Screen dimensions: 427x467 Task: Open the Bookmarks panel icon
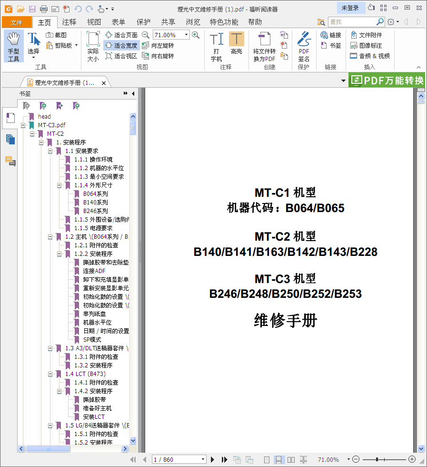pyautogui.click(x=10, y=118)
